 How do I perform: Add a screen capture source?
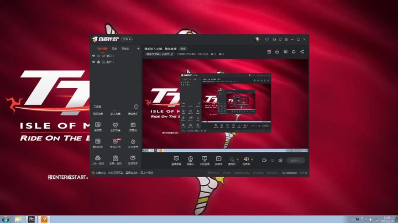(176, 161)
